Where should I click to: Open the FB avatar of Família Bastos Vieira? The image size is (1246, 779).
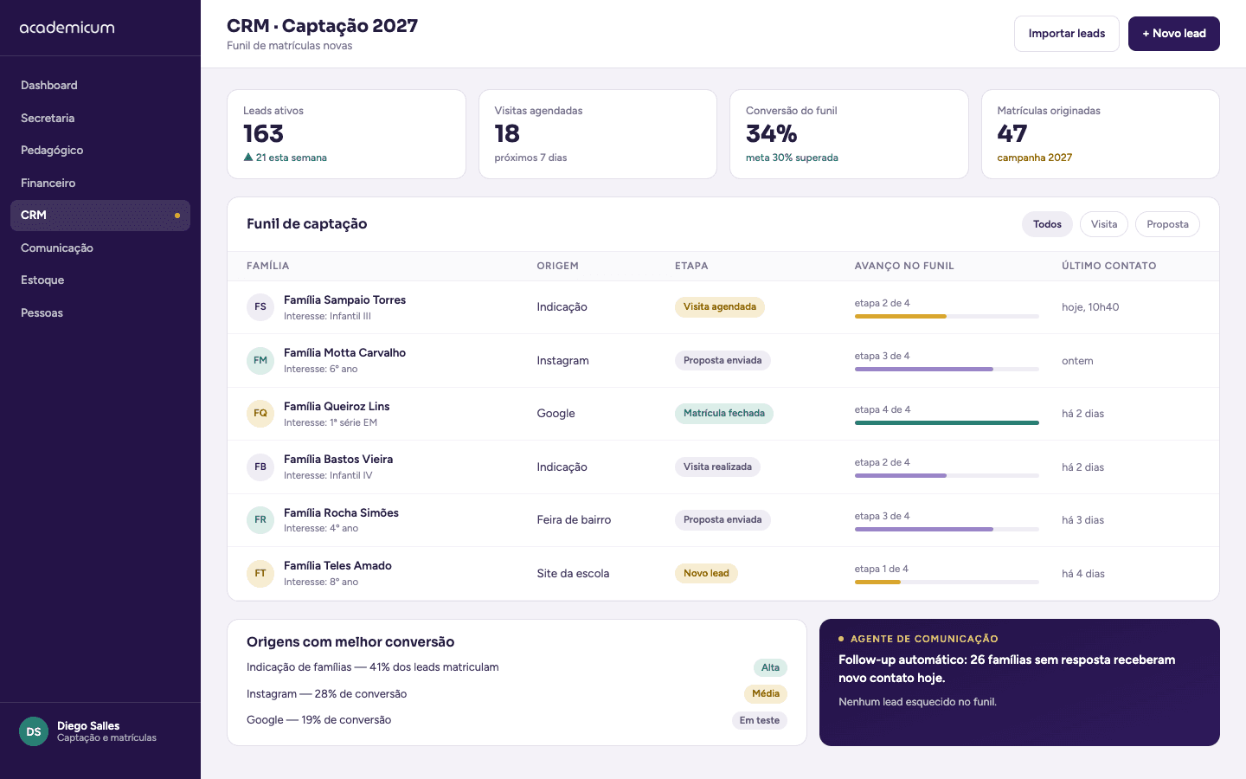260,467
